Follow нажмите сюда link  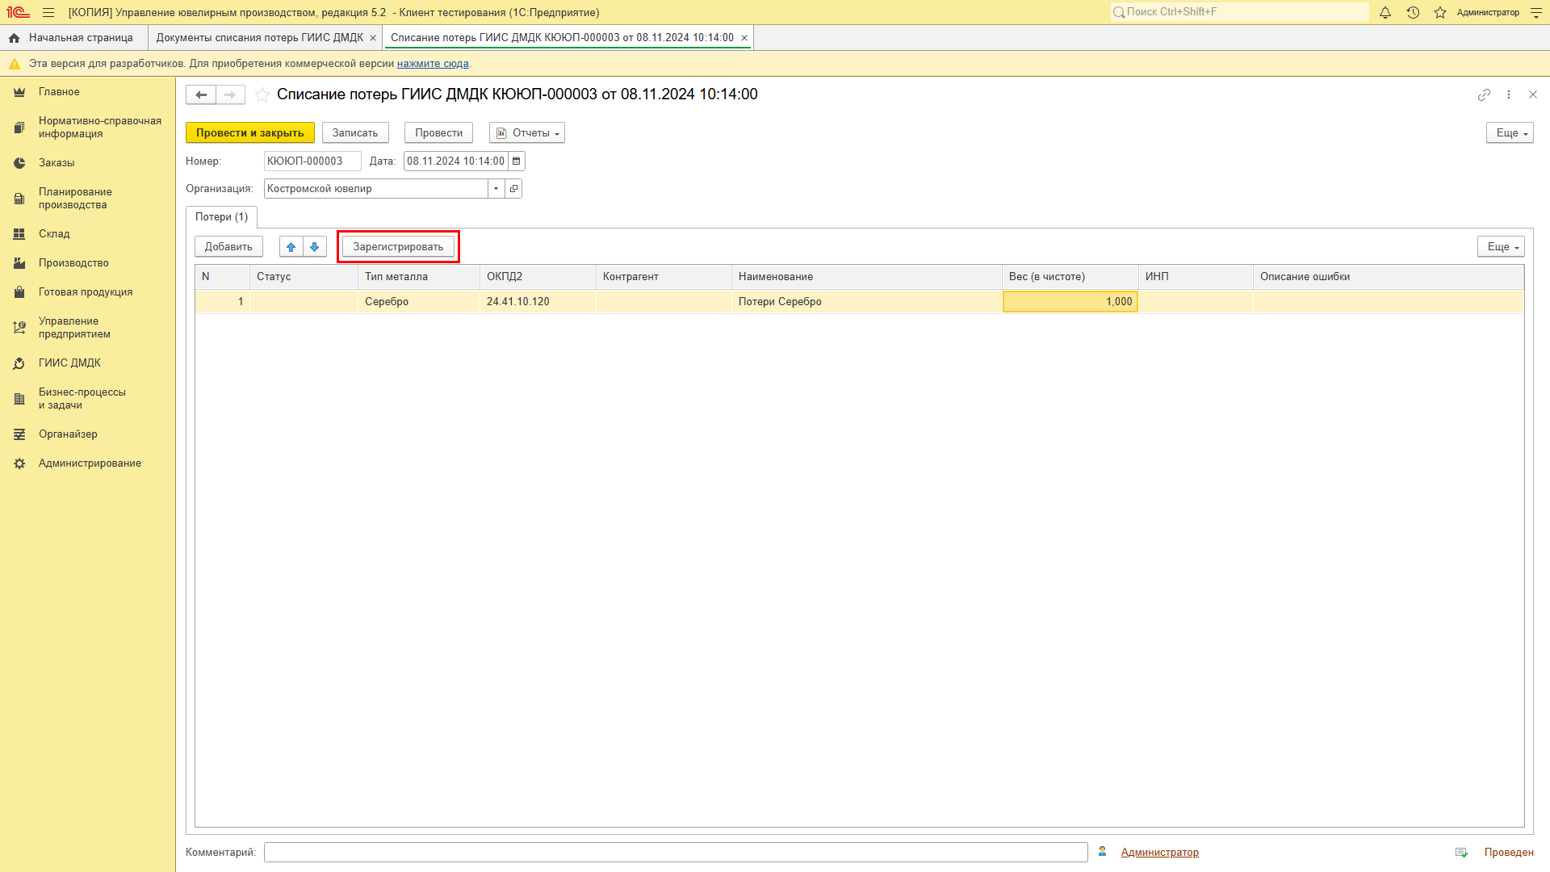[433, 64]
